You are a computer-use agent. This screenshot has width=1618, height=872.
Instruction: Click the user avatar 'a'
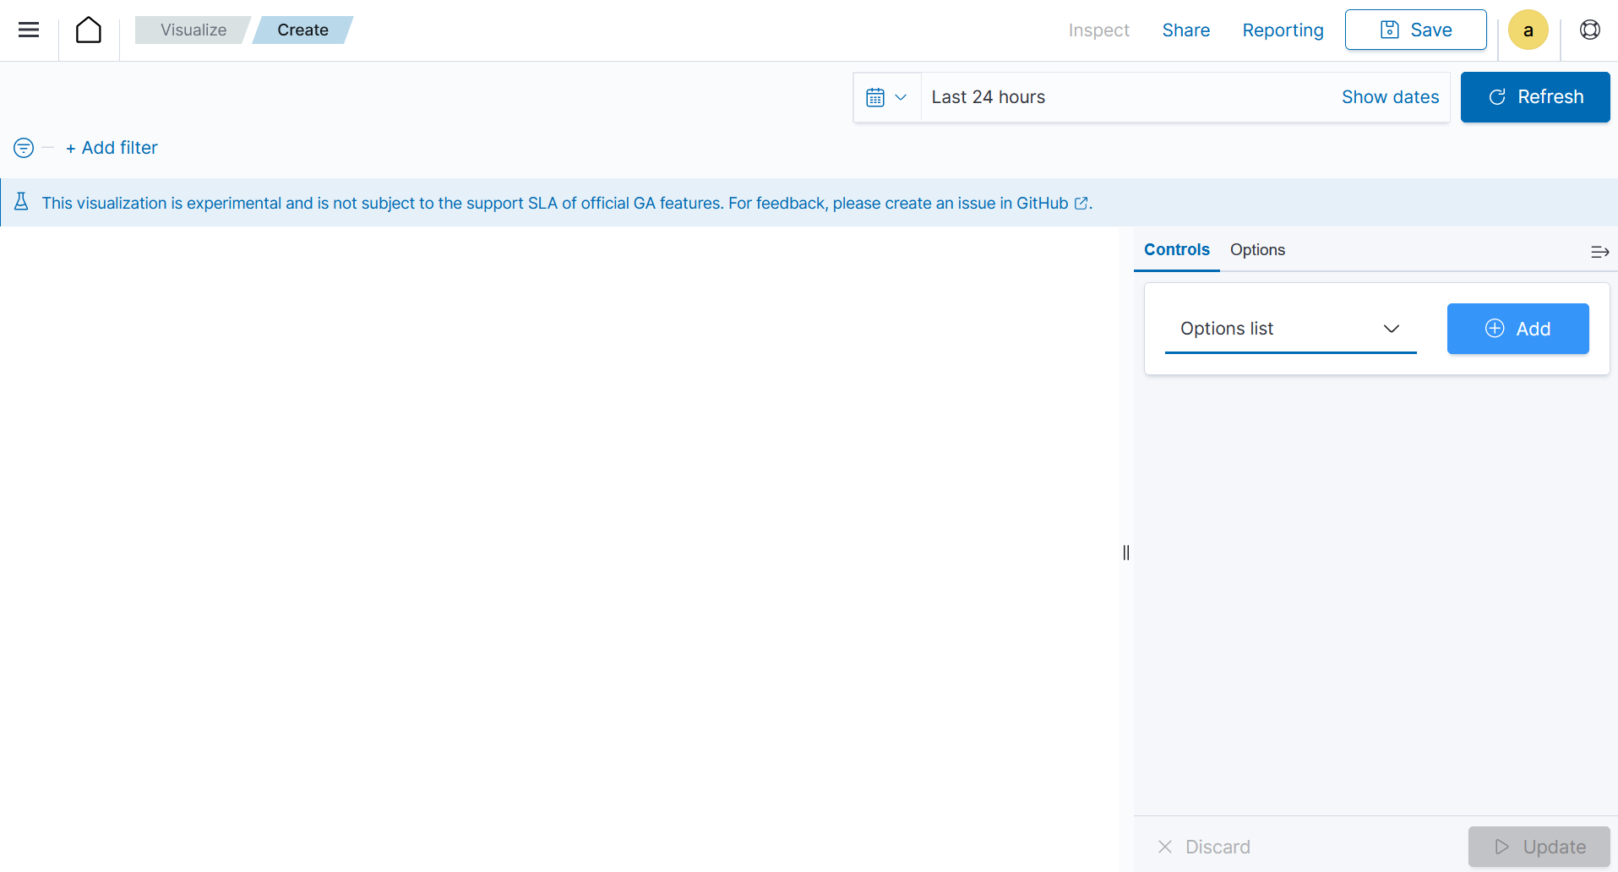click(x=1528, y=30)
